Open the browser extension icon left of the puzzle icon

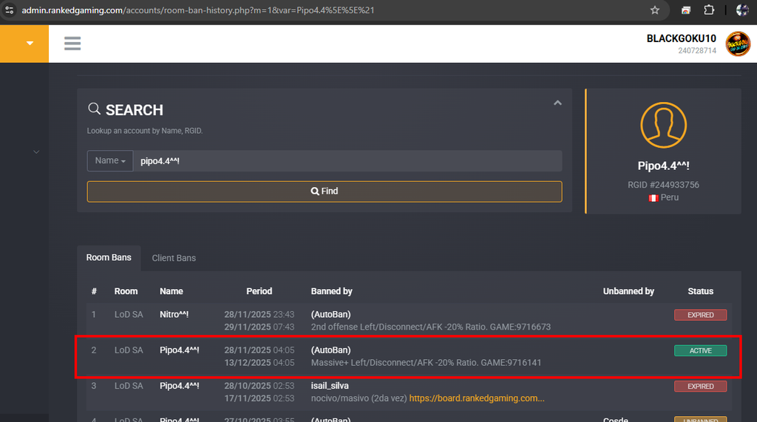(685, 10)
